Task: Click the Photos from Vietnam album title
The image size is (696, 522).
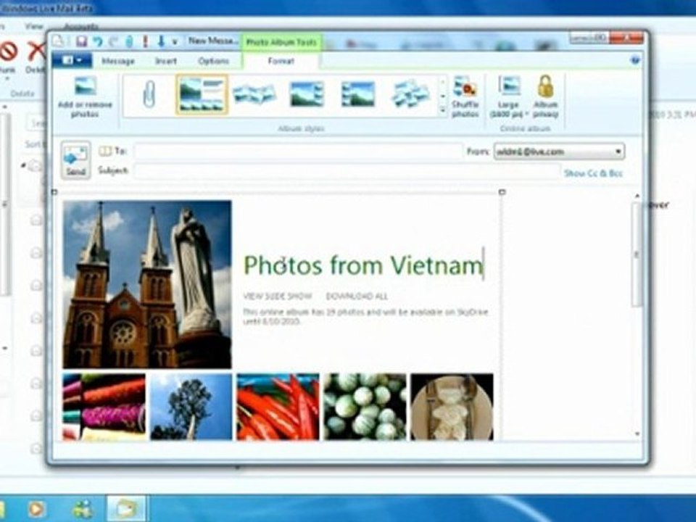Action: (x=363, y=265)
